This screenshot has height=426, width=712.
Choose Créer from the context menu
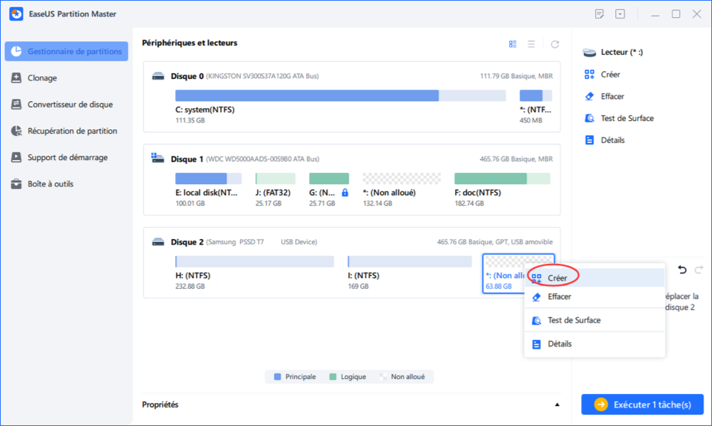click(x=557, y=278)
